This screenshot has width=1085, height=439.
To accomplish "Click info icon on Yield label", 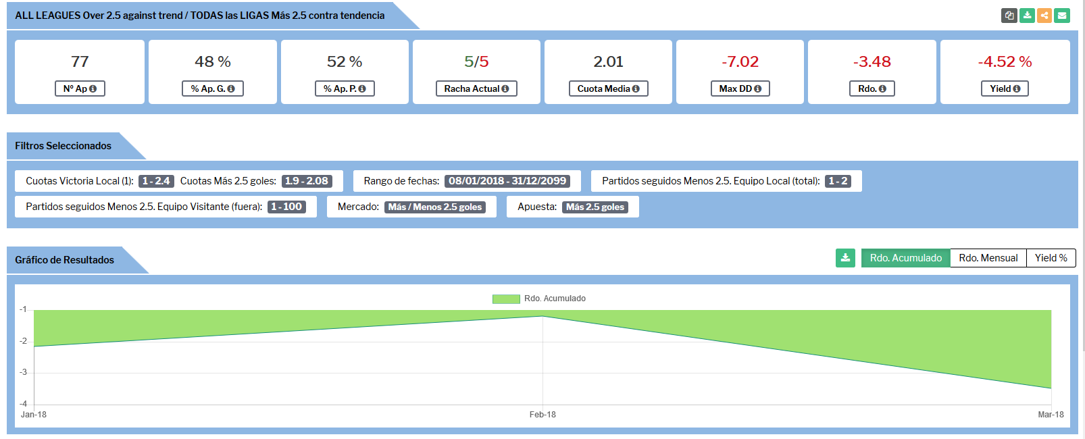I will [1017, 88].
